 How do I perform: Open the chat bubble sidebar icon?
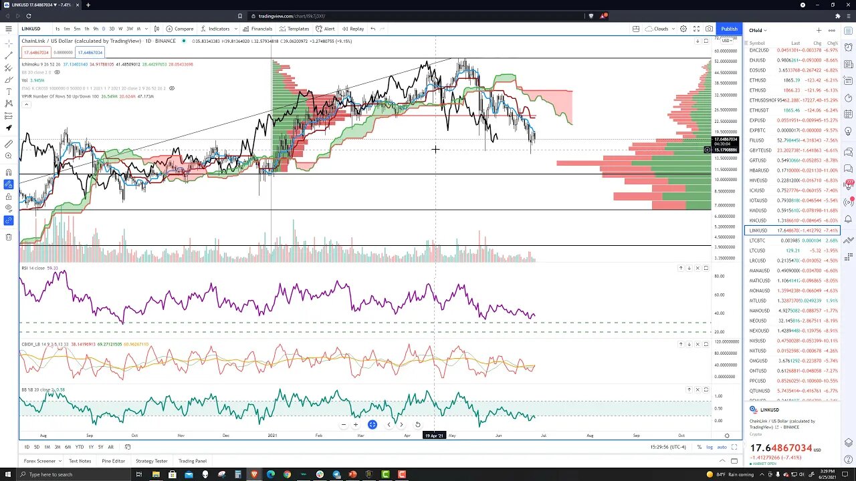pos(848,152)
